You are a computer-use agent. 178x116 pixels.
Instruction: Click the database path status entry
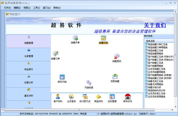click(x=117, y=114)
